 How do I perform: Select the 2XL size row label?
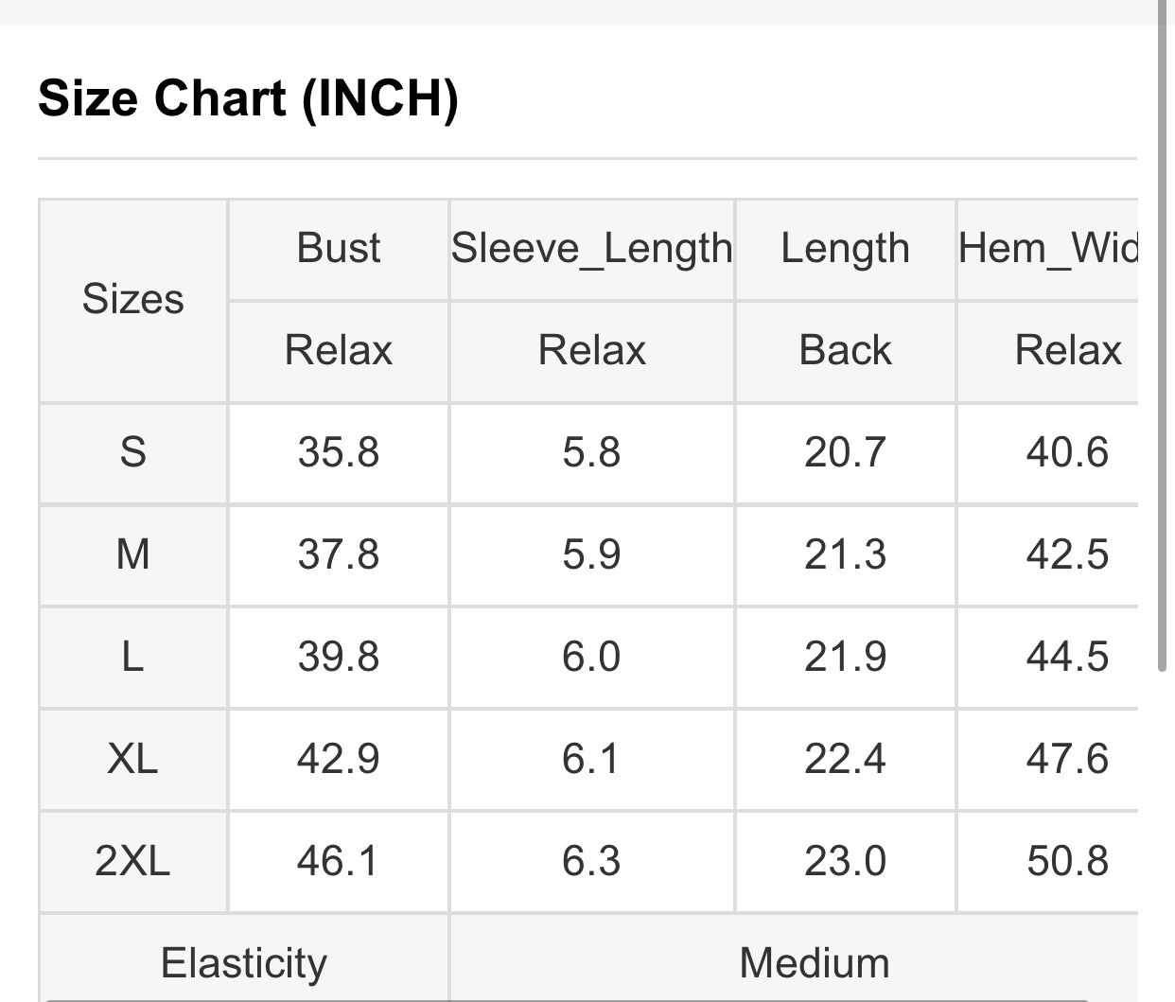(132, 861)
